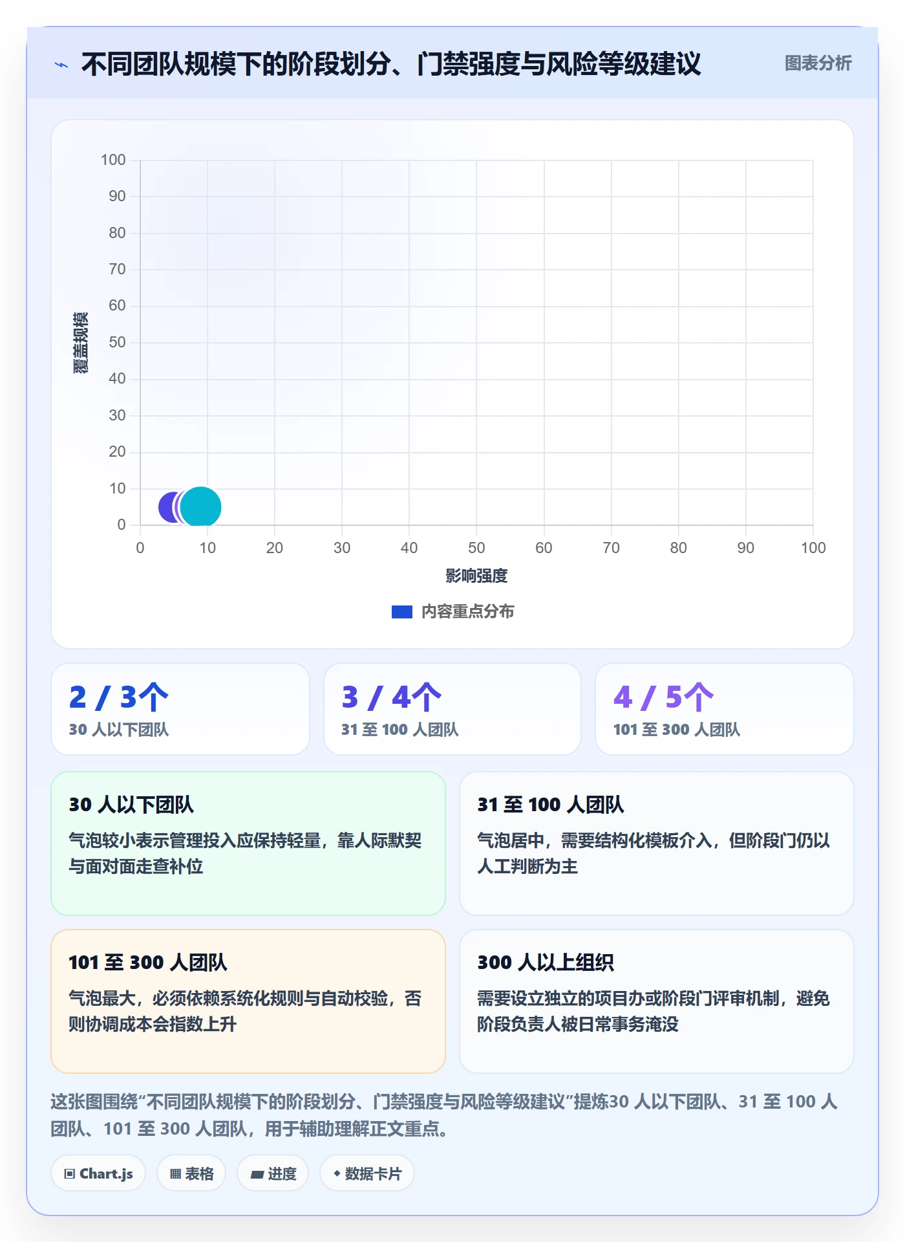The image size is (905, 1242).
Task: Click the icon in the Chart.js chip
Action: point(70,1174)
